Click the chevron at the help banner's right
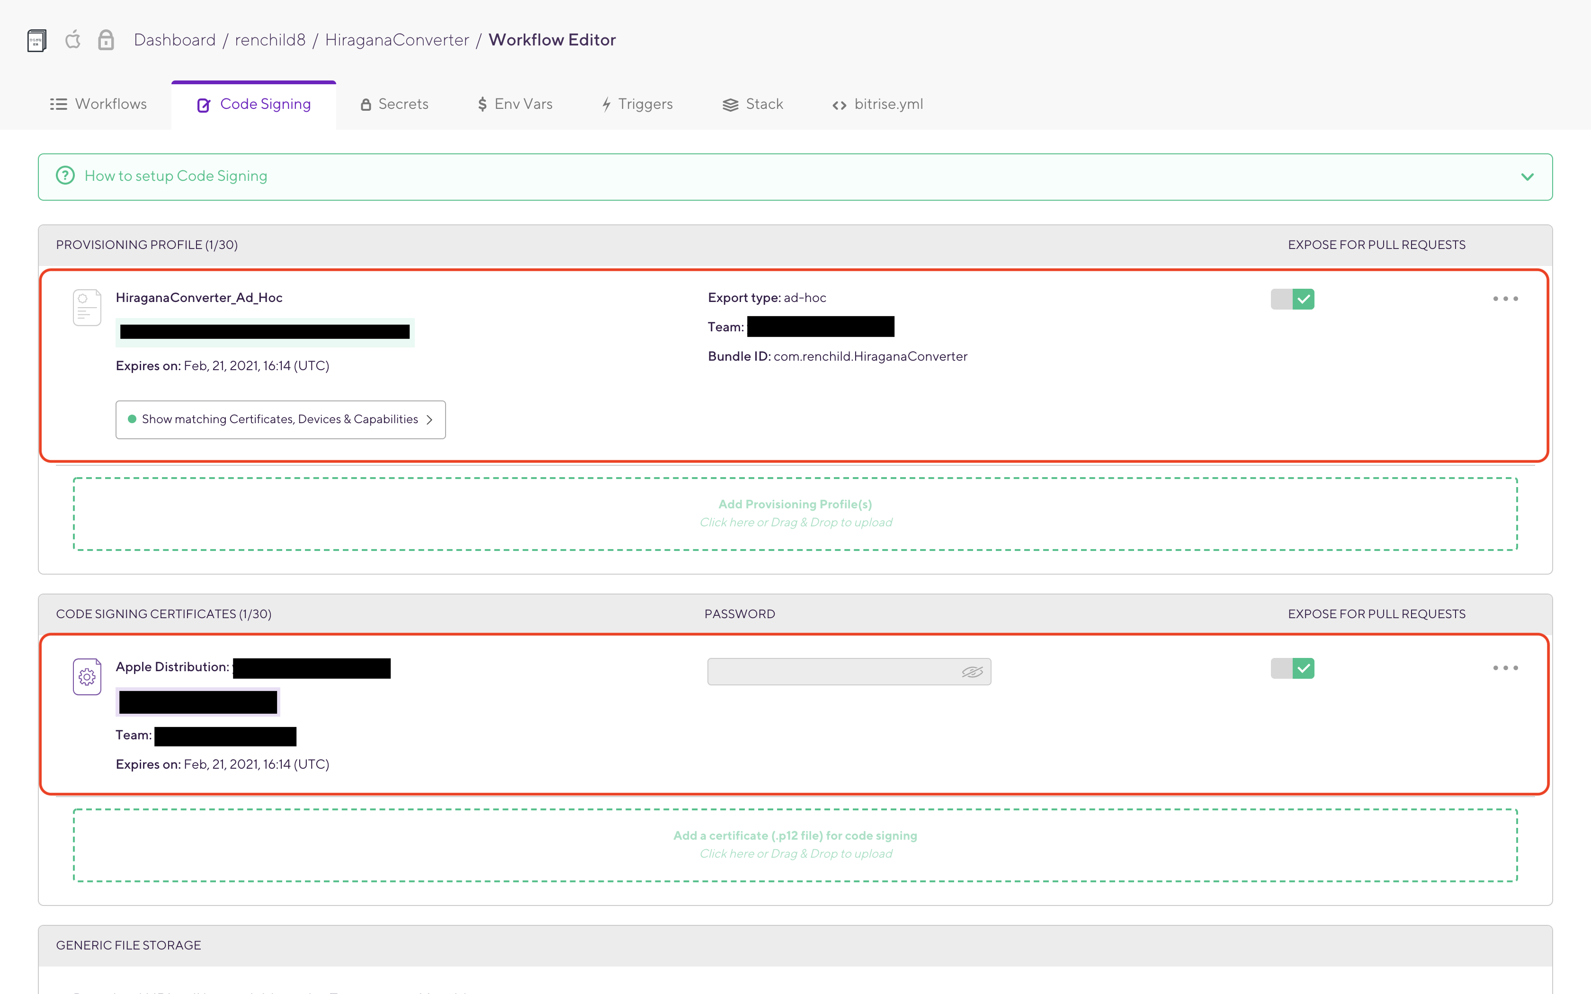The height and width of the screenshot is (994, 1591). point(1527,177)
